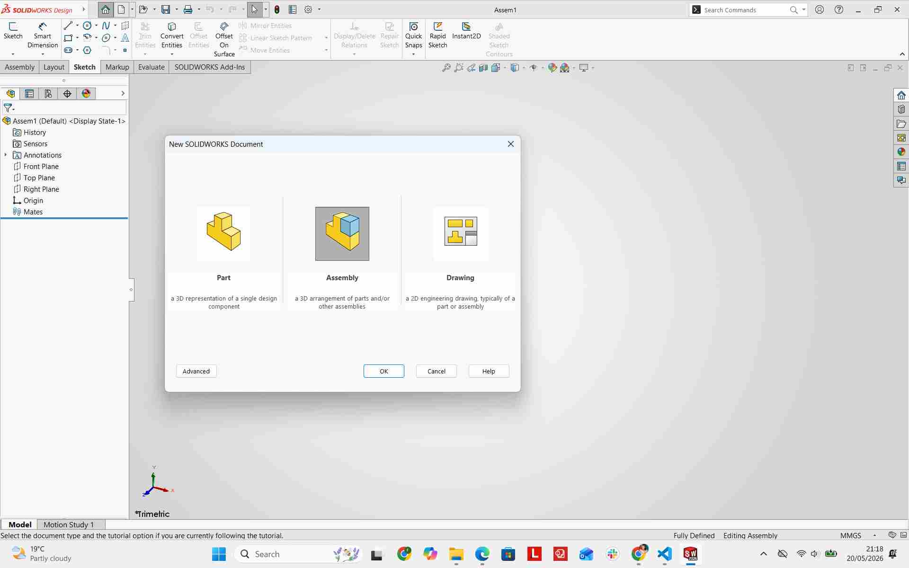
Task: Open the Appearances task pane icon
Action: tap(901, 152)
